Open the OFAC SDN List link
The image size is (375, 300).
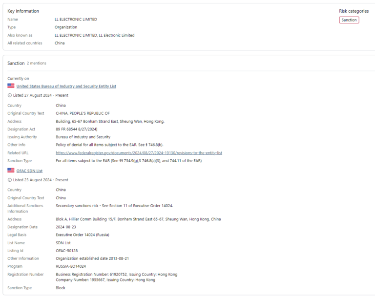[x=29, y=171]
